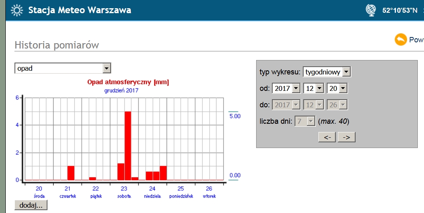Click the 5.00 maximum value marker
Screen dimensions: 424x213
click(235, 116)
